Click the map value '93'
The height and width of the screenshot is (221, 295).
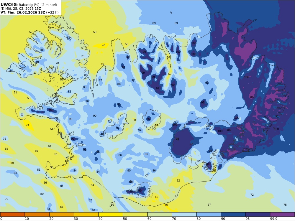[119, 105]
